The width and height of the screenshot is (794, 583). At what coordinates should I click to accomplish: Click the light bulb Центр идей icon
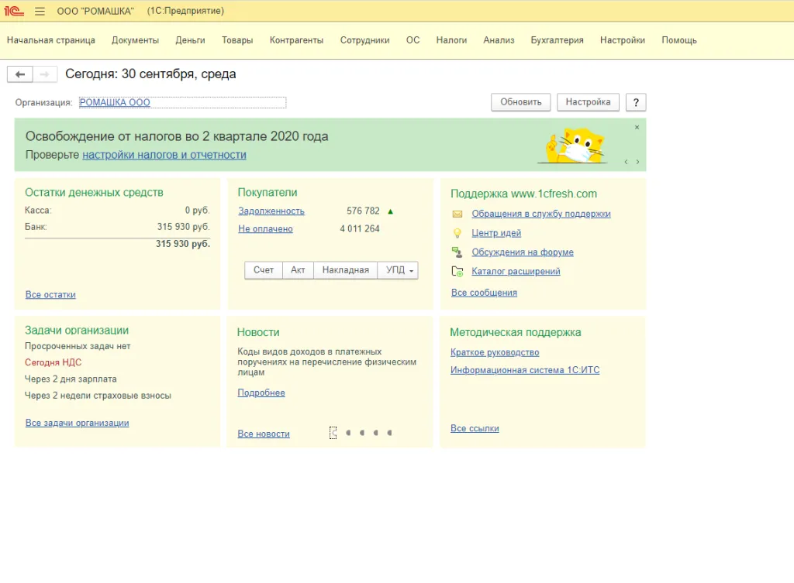point(457,233)
